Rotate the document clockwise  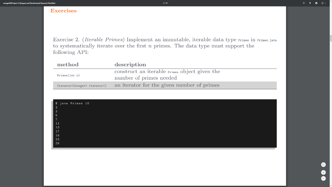[x=304, y=3]
